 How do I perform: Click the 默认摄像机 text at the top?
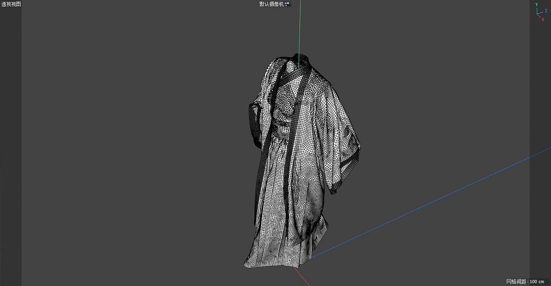[x=271, y=4]
